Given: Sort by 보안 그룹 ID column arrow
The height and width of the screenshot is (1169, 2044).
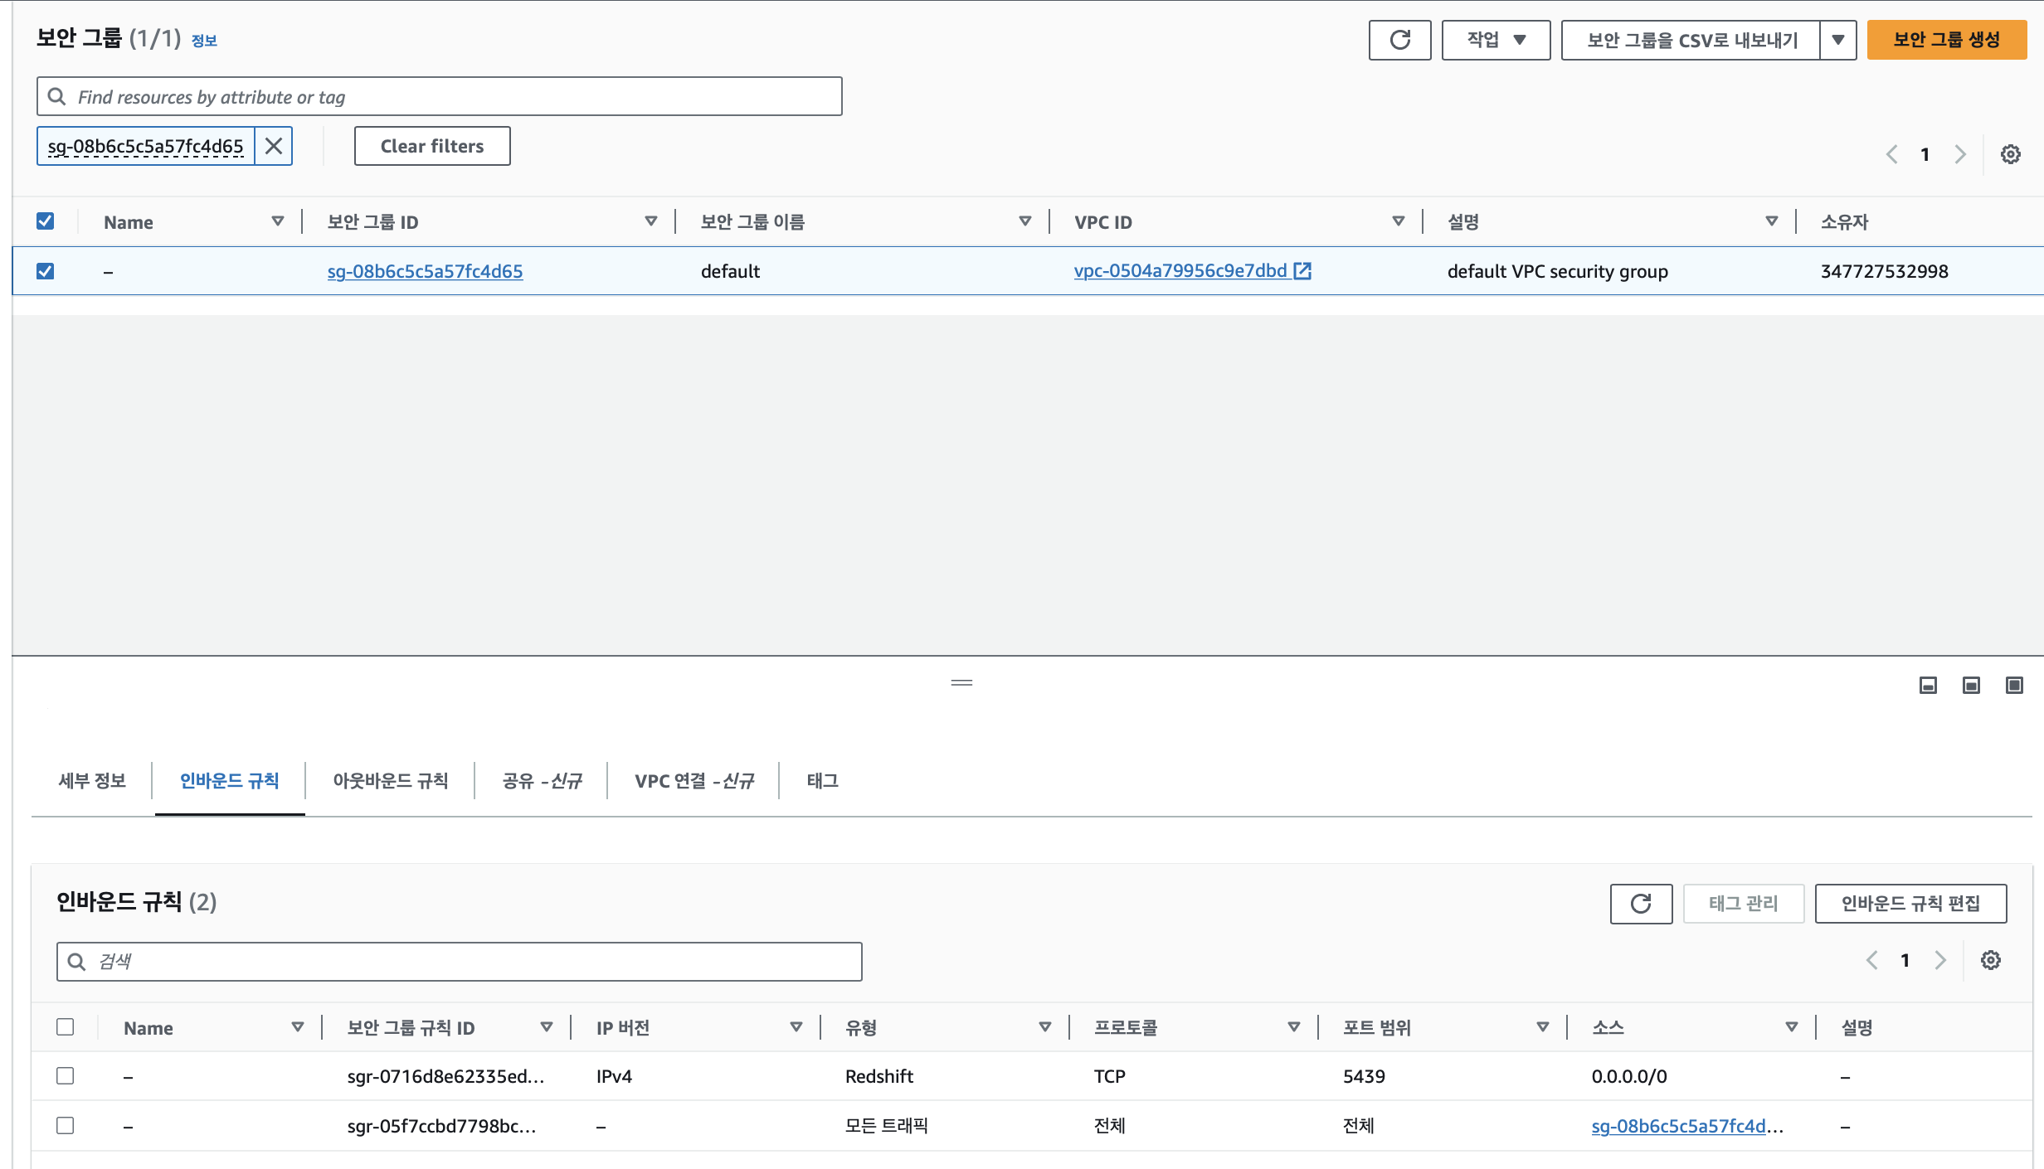Looking at the screenshot, I should pos(651,221).
